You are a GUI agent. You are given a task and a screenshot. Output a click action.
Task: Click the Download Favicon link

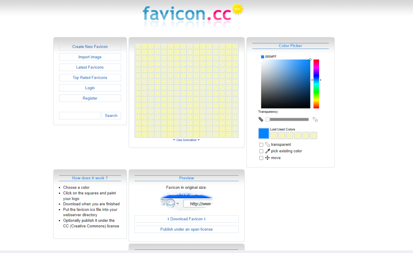tap(186, 219)
